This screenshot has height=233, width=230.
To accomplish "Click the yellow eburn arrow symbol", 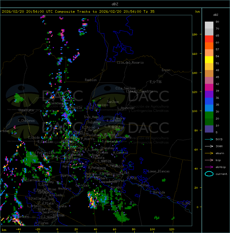I will coord(209,153).
